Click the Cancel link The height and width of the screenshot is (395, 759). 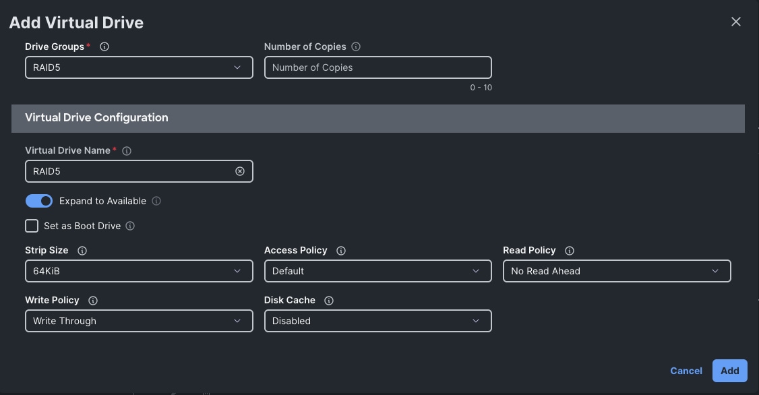point(686,371)
